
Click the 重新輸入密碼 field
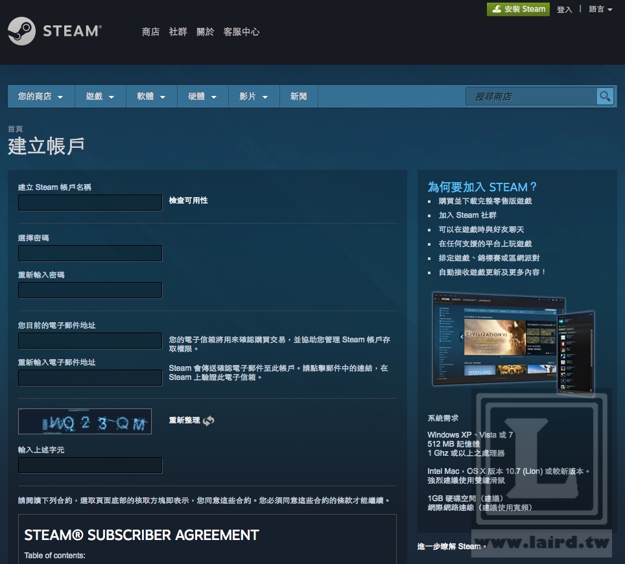click(90, 290)
